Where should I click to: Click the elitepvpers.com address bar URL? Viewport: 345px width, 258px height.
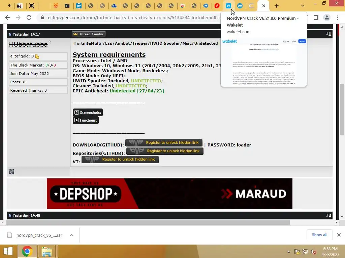[134, 17]
